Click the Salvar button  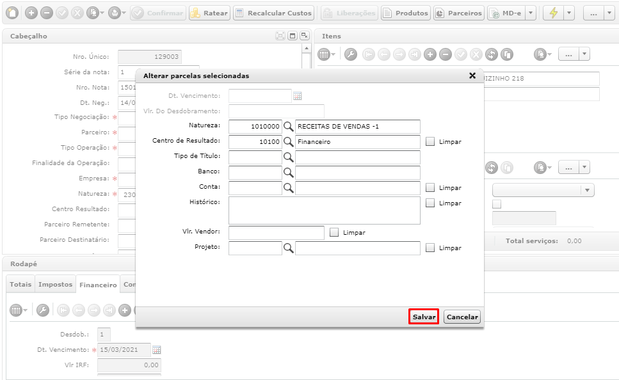[424, 317]
